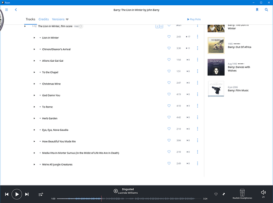Select track title Eya, Eya, Nova Gaudia
Viewport: 273px width, 203px height.
(x=55, y=130)
